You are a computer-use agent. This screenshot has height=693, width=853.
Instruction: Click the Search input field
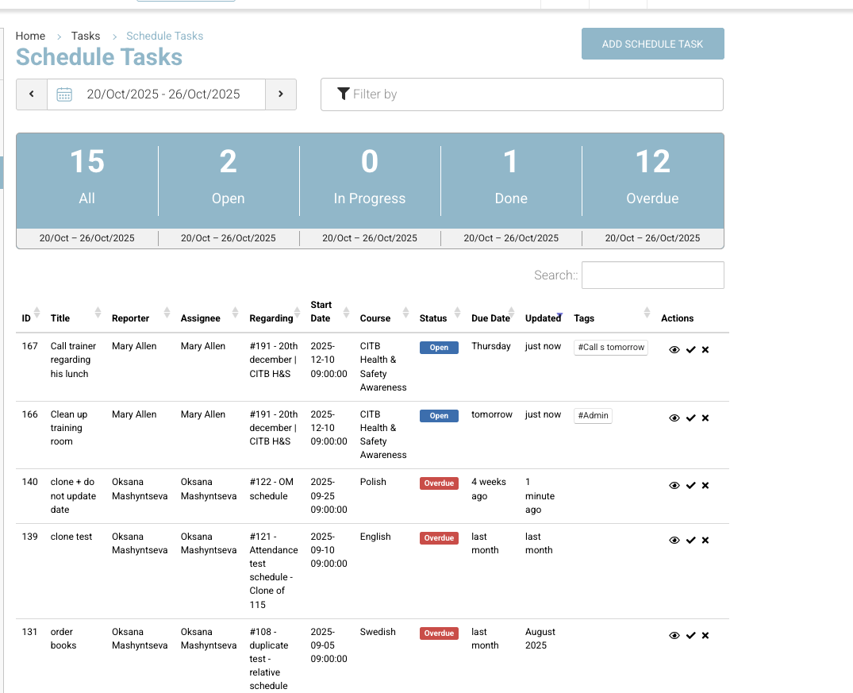pos(652,275)
